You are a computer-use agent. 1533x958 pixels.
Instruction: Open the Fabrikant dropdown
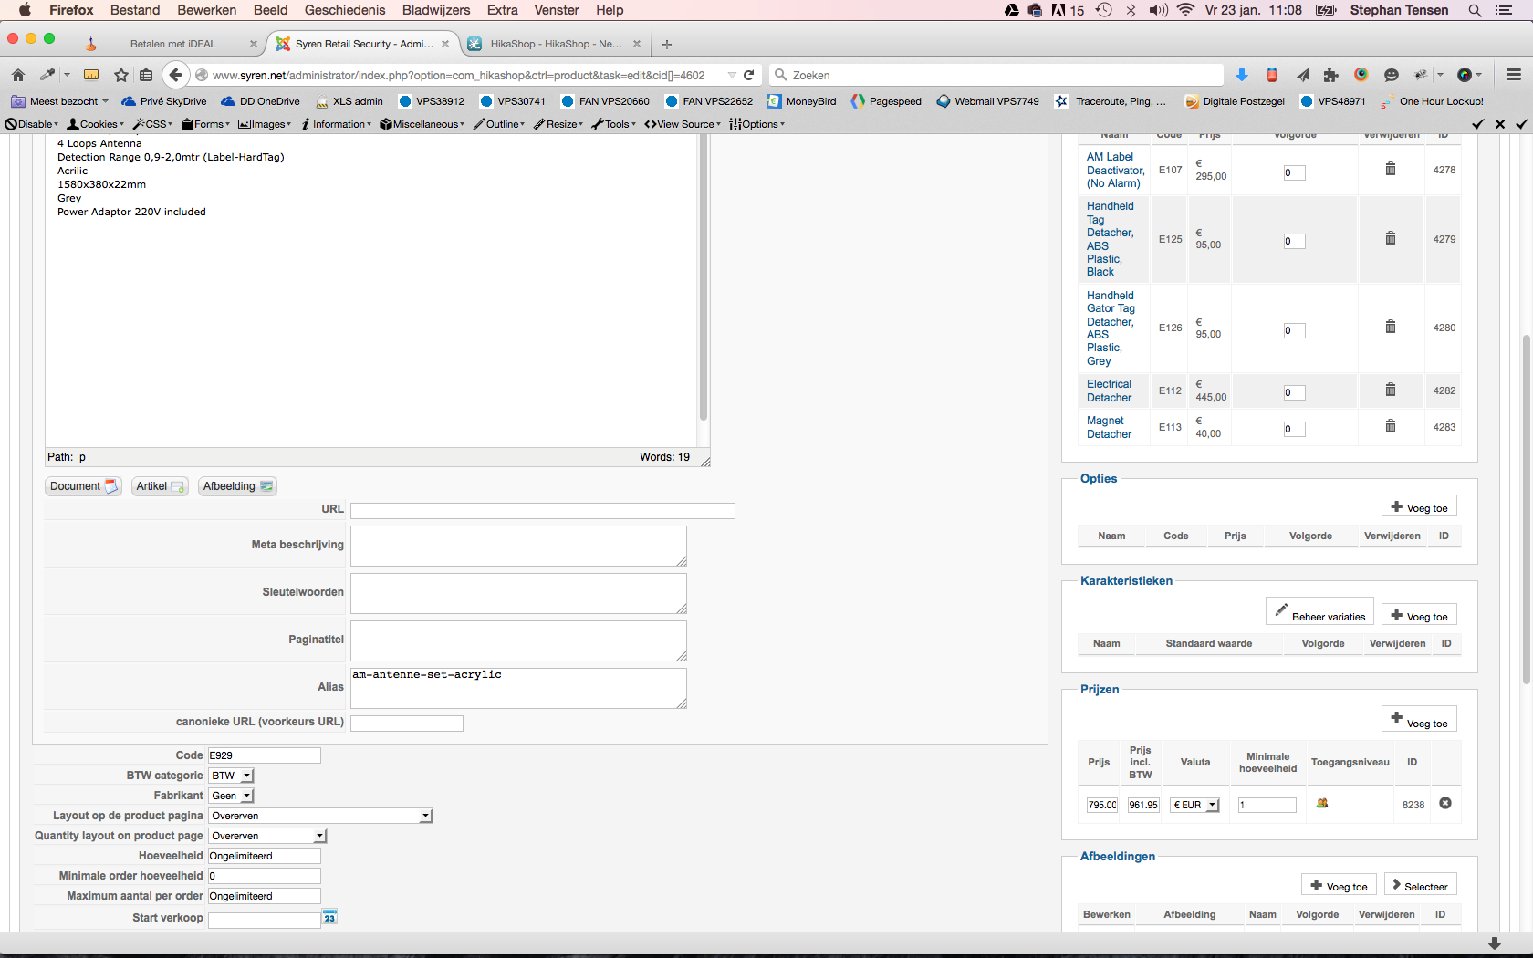click(x=232, y=796)
